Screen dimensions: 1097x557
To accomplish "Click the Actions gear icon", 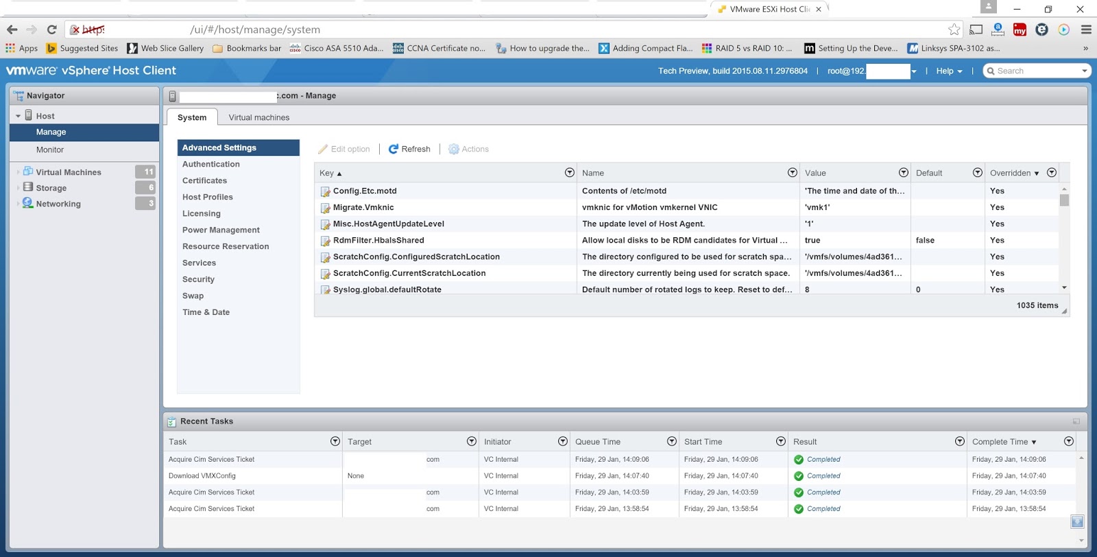I will pos(454,149).
